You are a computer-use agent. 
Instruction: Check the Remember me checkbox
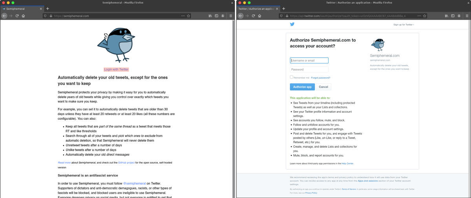(292, 77)
